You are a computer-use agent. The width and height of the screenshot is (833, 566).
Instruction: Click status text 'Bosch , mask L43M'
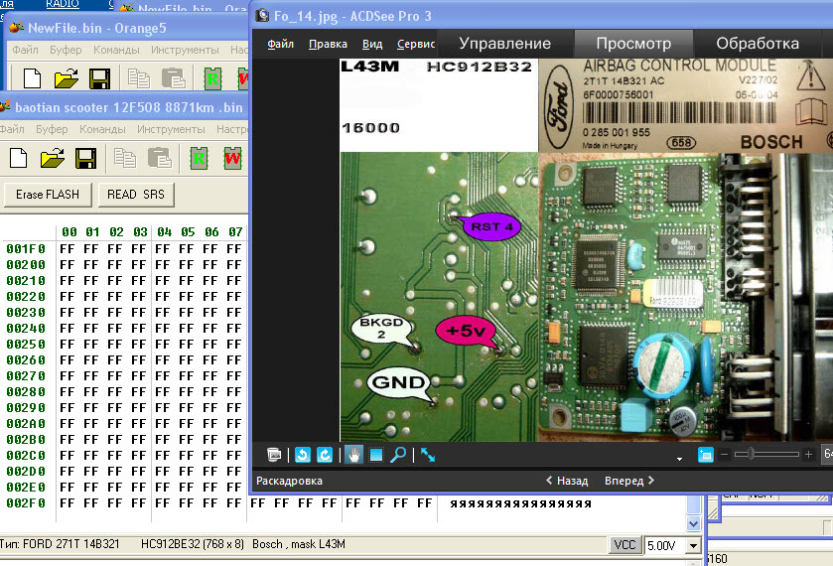click(x=299, y=544)
